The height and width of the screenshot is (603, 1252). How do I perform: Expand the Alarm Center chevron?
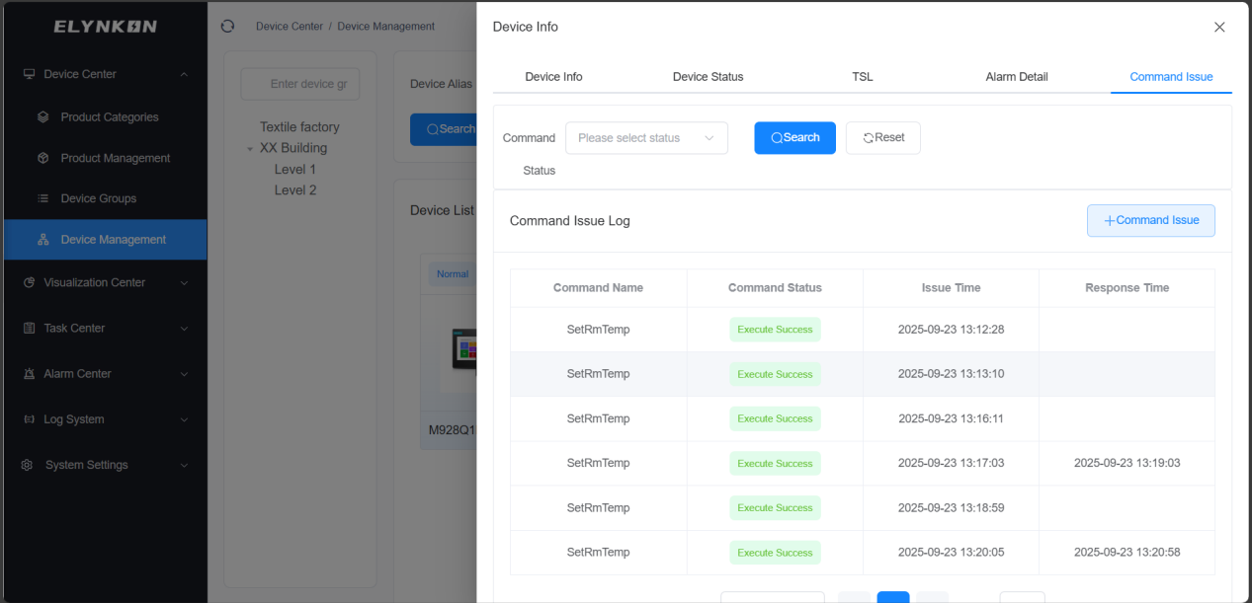[x=184, y=374]
